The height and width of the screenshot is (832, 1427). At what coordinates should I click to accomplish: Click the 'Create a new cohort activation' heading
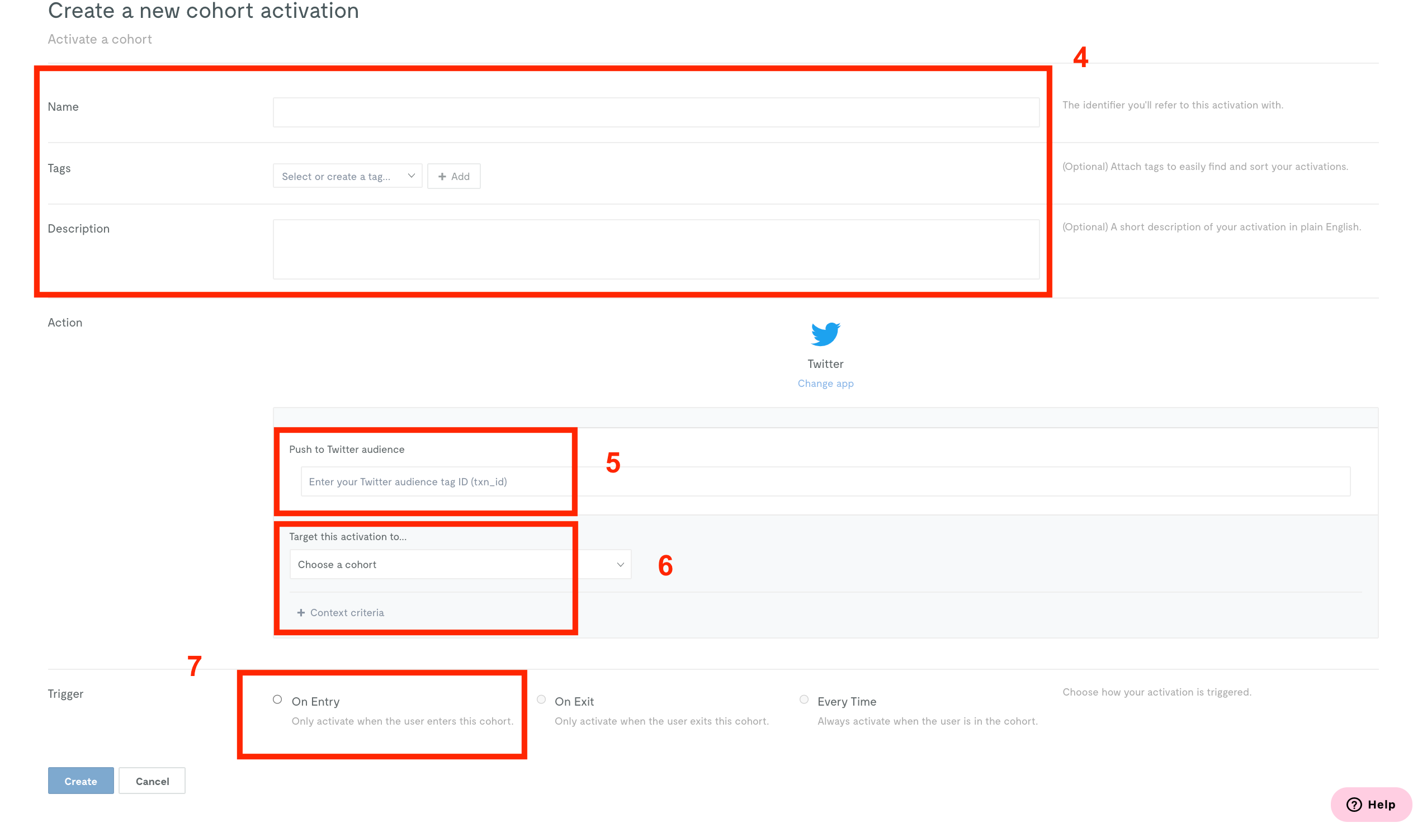click(x=204, y=10)
